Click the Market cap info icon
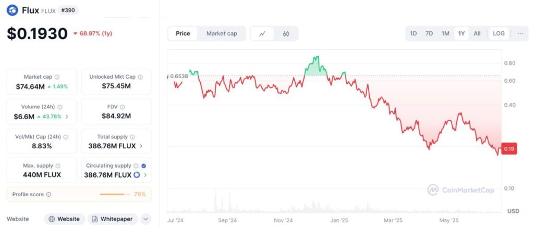The width and height of the screenshot is (534, 229). [x=57, y=77]
